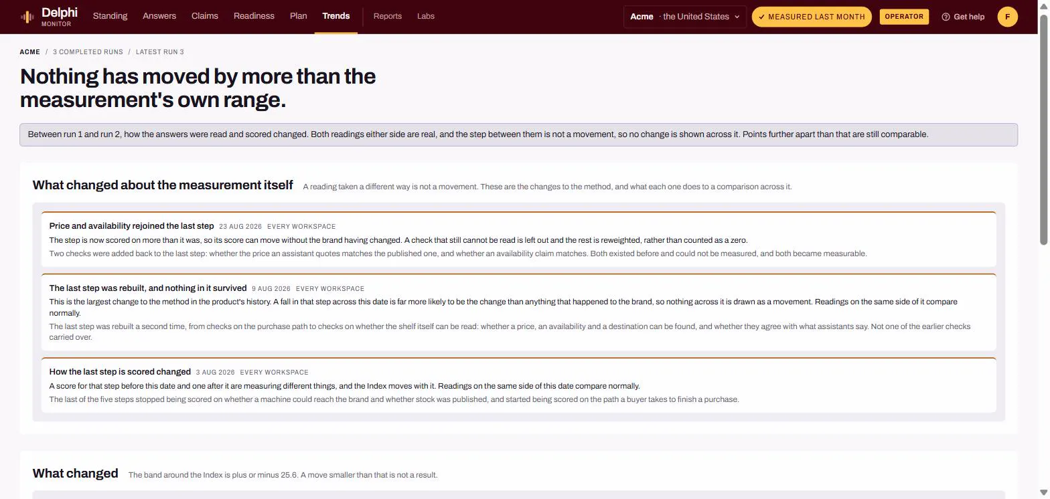Go to the Labs section
The image size is (1050, 499).
tap(426, 16)
